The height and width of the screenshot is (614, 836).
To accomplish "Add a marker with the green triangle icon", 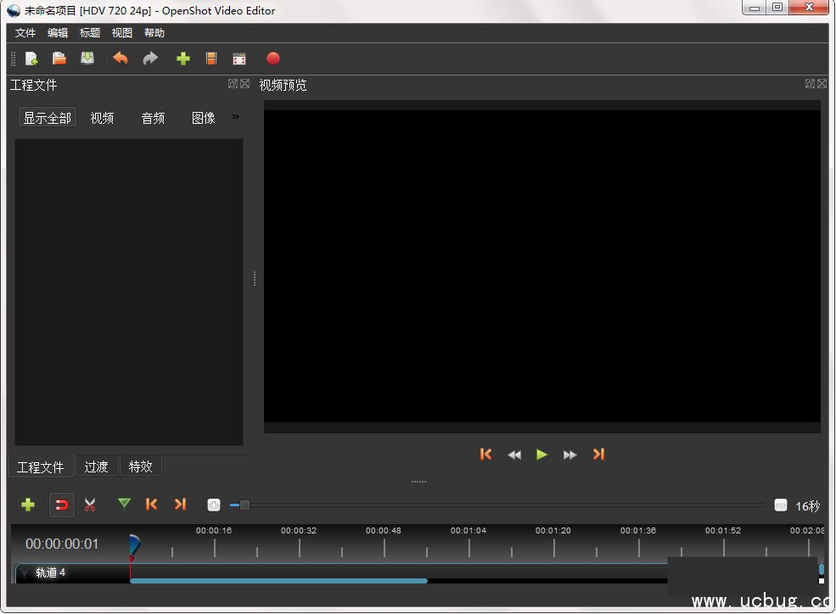I will pyautogui.click(x=124, y=505).
